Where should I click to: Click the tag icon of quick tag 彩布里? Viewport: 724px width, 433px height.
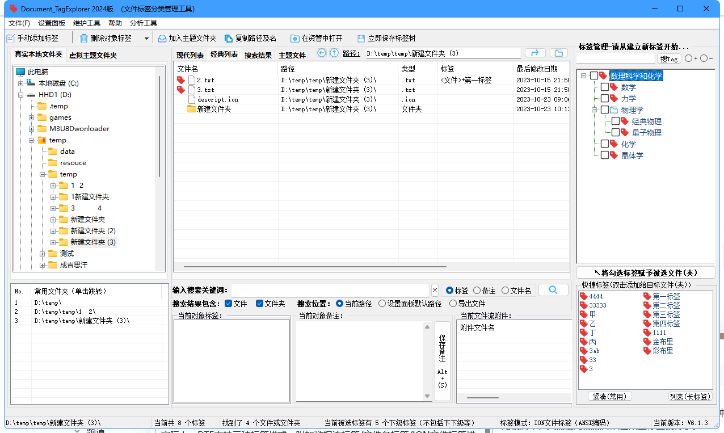[647, 351]
